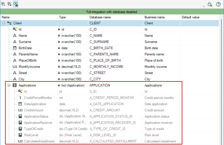The height and width of the screenshot is (145, 224).
Task: Click the dictionary icon next to ApplicationStatus
Action: 20,116
